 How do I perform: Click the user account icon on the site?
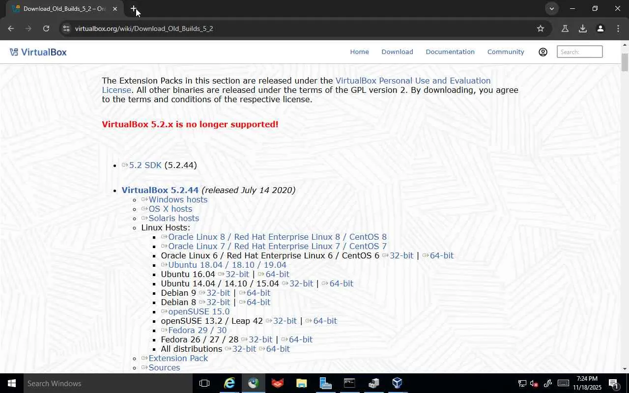pyautogui.click(x=543, y=52)
